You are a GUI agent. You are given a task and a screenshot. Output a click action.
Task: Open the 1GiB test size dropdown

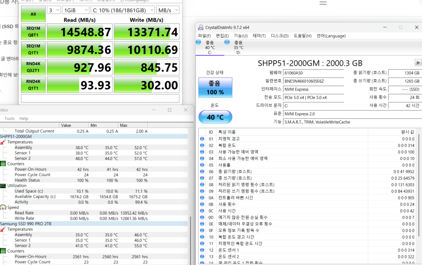coord(75,10)
